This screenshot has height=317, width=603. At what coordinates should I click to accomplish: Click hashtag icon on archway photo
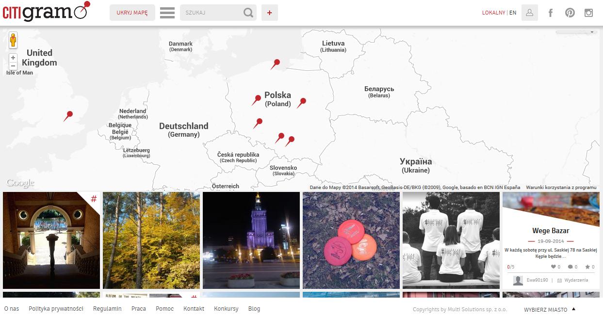(x=94, y=199)
